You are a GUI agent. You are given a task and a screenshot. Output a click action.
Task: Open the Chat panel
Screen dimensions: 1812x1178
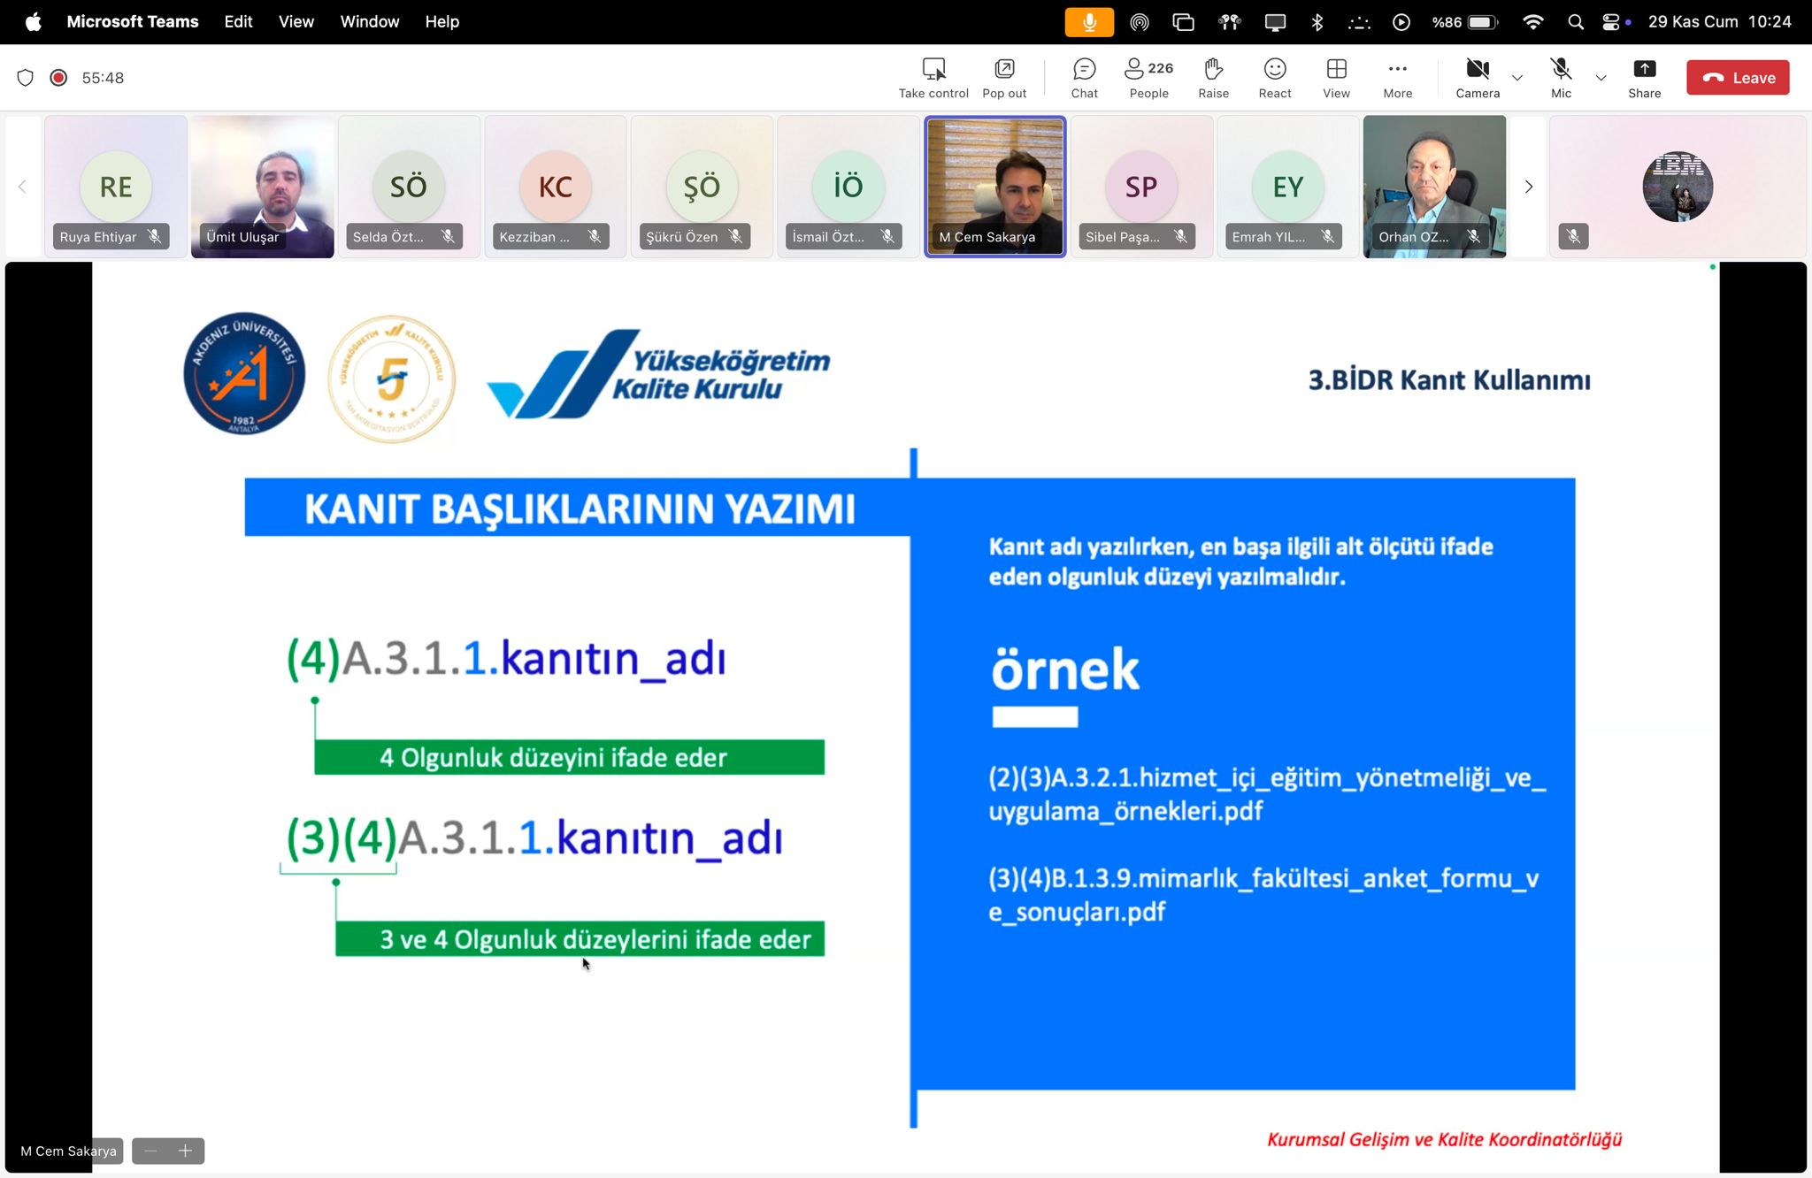coord(1084,78)
